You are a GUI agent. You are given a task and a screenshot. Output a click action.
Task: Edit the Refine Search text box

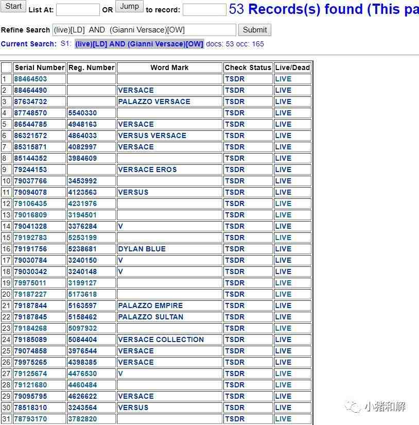tap(144, 30)
